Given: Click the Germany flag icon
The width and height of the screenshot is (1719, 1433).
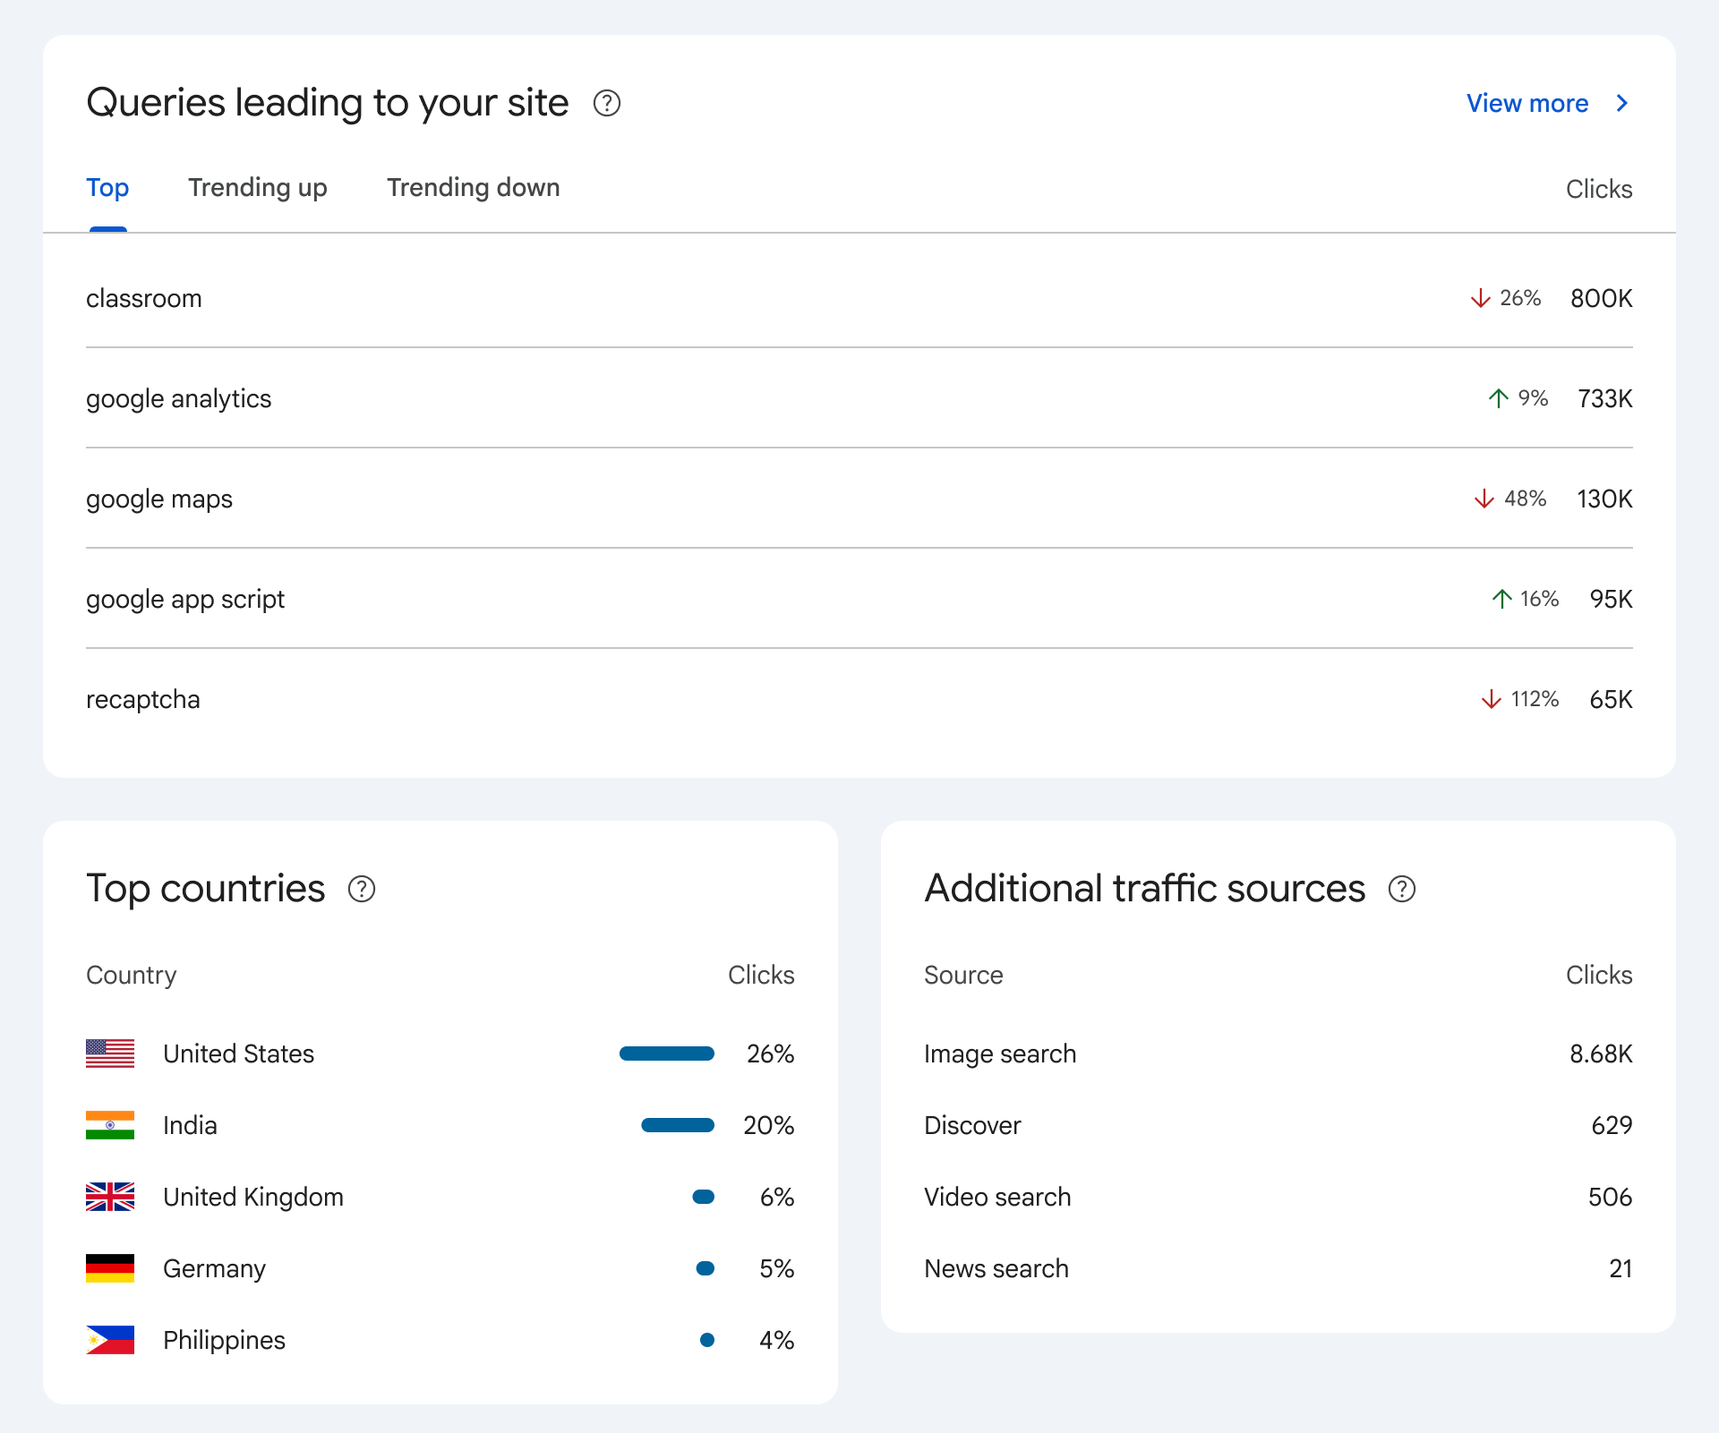Looking at the screenshot, I should click(110, 1268).
